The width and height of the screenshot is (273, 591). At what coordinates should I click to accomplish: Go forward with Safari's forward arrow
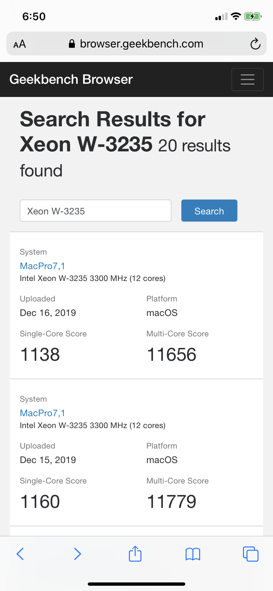[x=77, y=554]
